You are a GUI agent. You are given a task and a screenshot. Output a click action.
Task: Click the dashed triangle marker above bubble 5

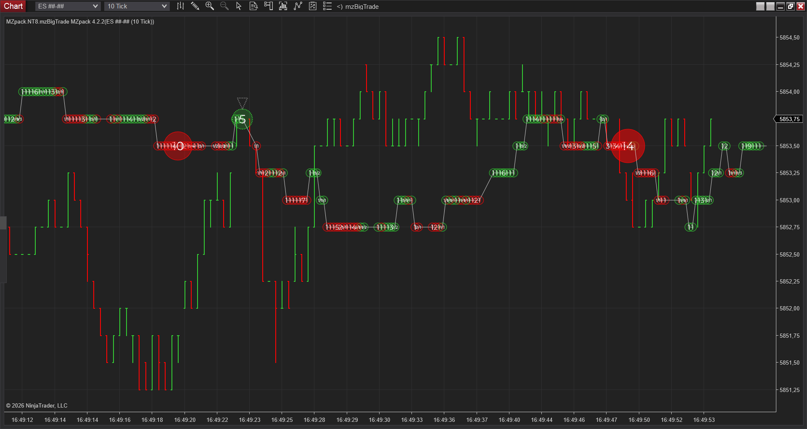pyautogui.click(x=242, y=102)
